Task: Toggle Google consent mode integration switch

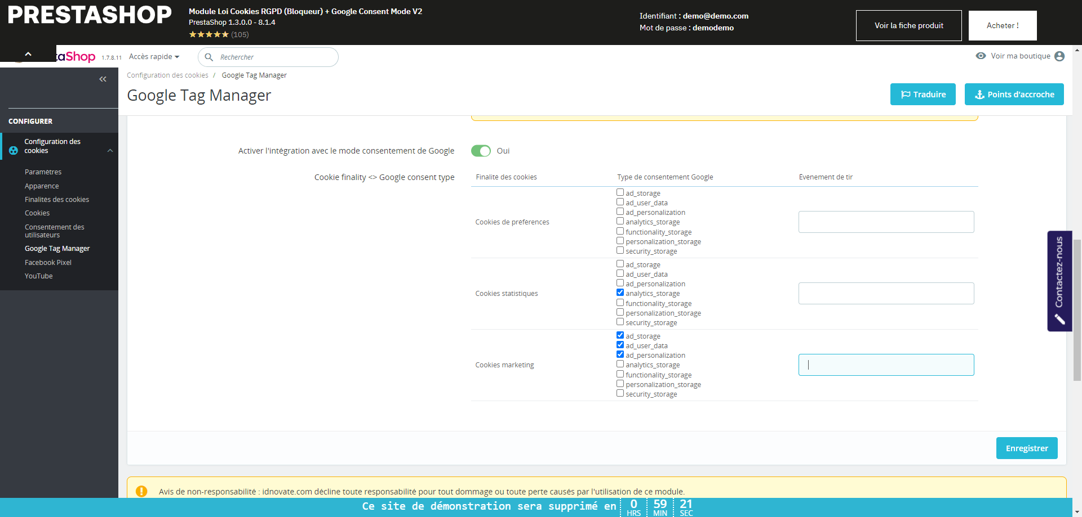Action: tap(481, 151)
